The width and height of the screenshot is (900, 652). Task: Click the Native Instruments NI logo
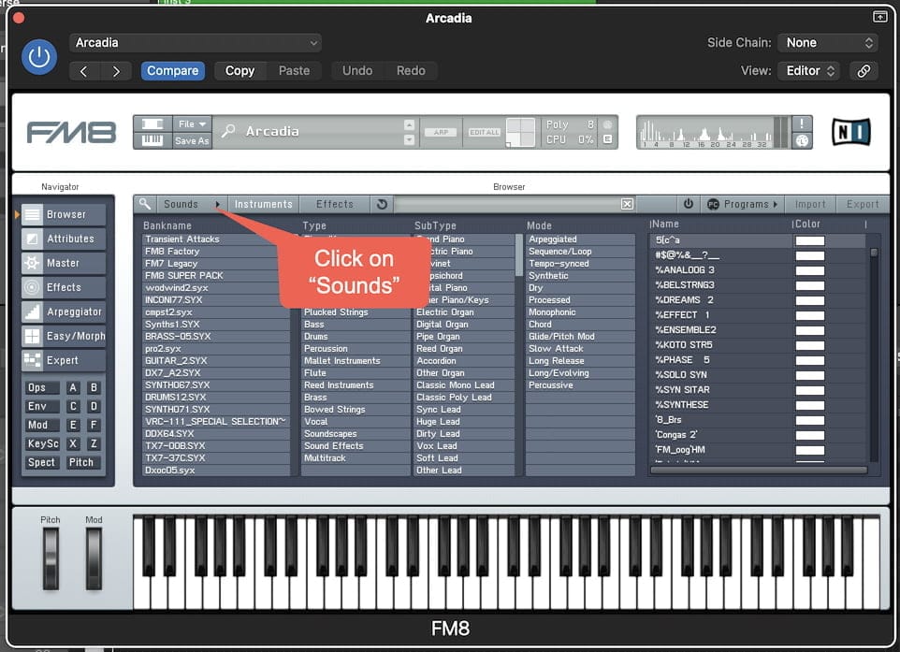click(850, 132)
